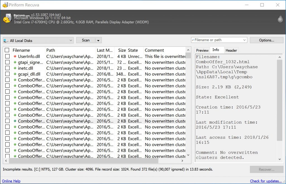Toggle the select-all checkbox in Filename header

[x=7, y=50]
